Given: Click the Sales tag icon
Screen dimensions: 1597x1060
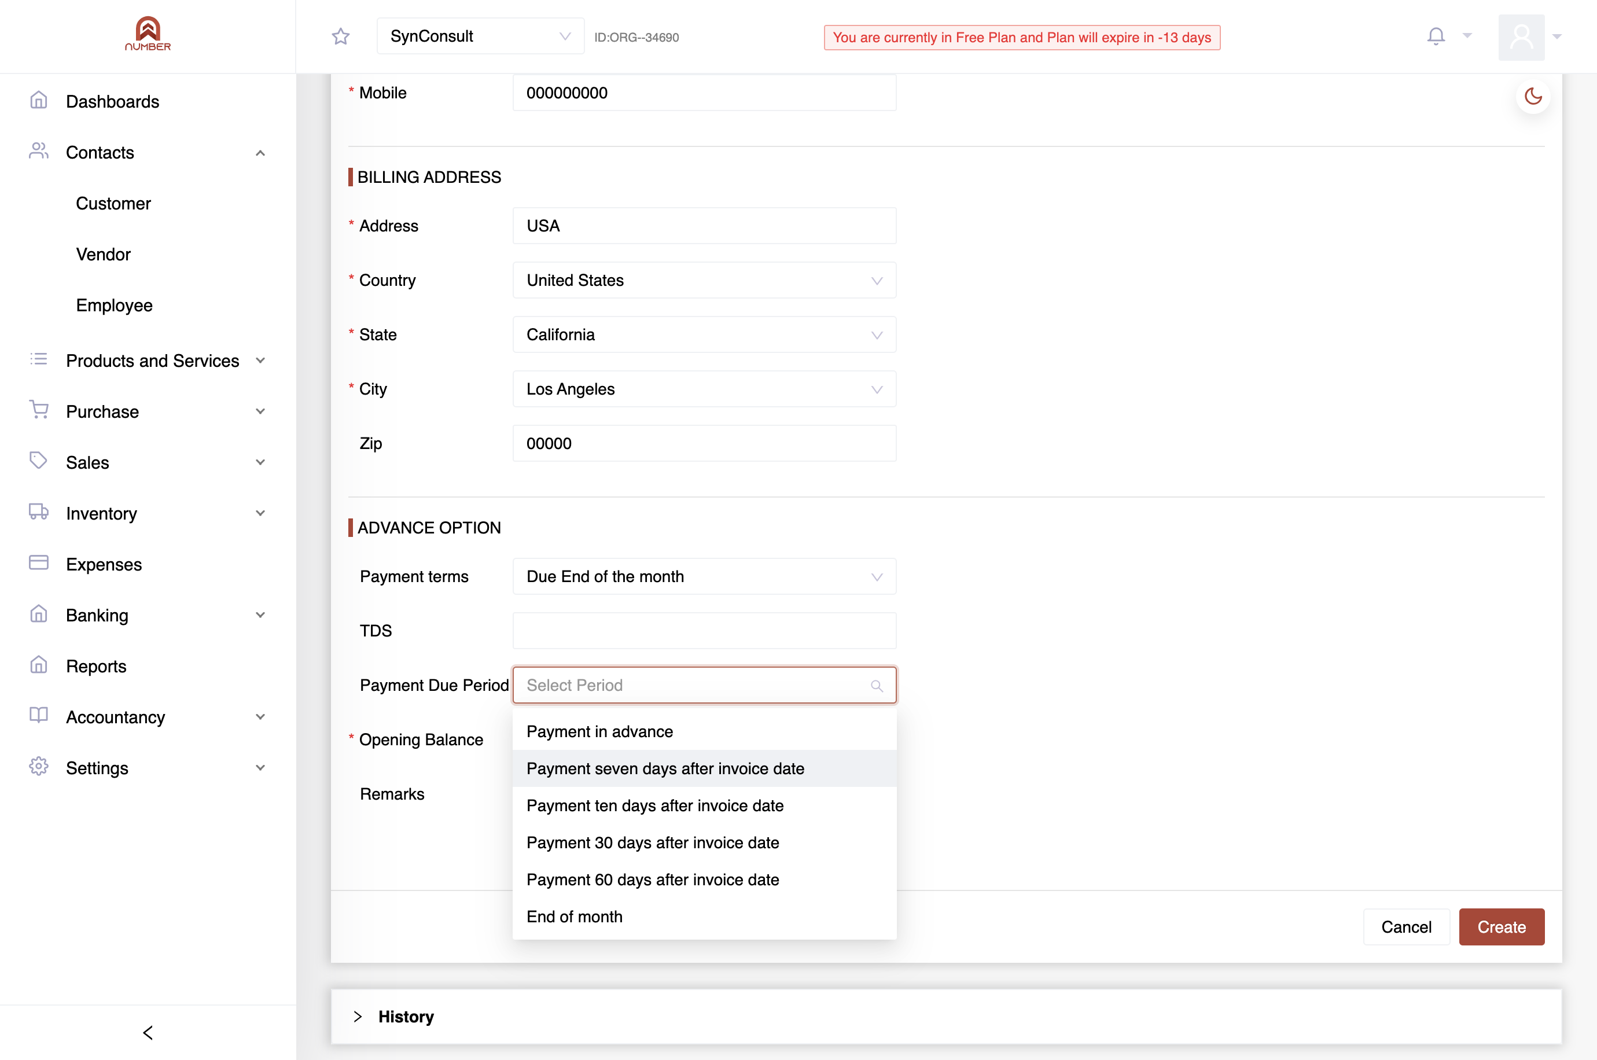Looking at the screenshot, I should coord(39,461).
